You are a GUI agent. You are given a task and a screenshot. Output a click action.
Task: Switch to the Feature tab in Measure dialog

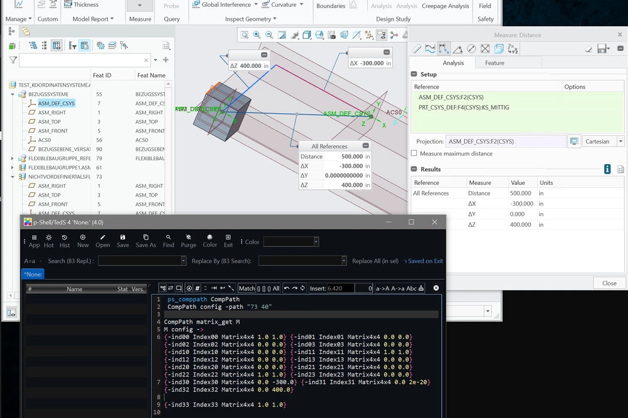click(495, 63)
